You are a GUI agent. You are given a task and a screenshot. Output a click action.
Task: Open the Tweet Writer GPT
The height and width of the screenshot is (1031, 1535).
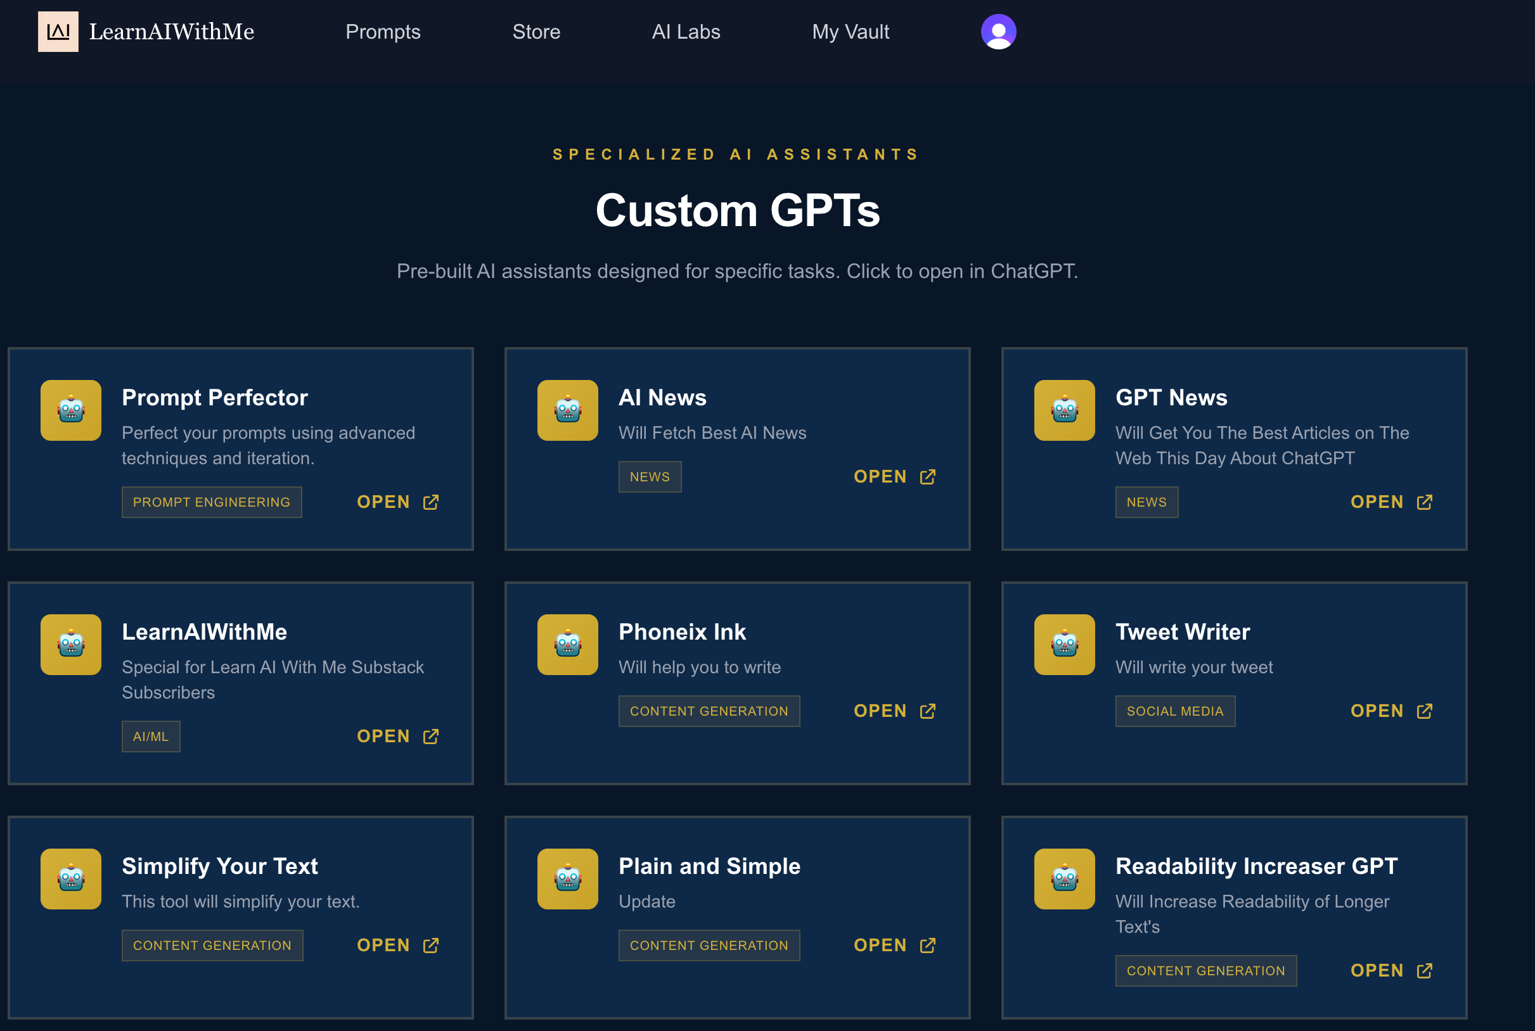click(1391, 711)
